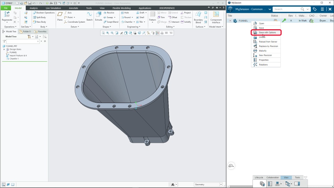Click the New Body tool
This screenshot has height=188, width=334.
pyautogui.click(x=40, y=22)
